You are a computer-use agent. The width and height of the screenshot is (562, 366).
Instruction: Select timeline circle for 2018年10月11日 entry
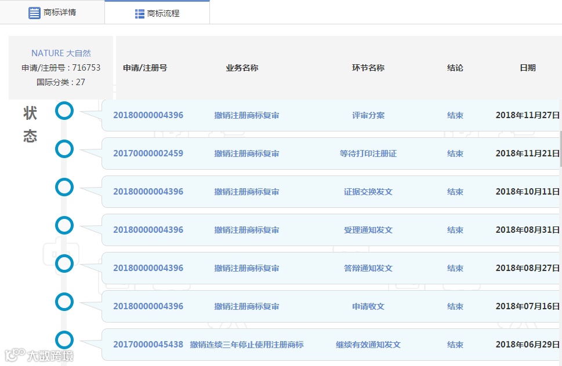(x=64, y=187)
